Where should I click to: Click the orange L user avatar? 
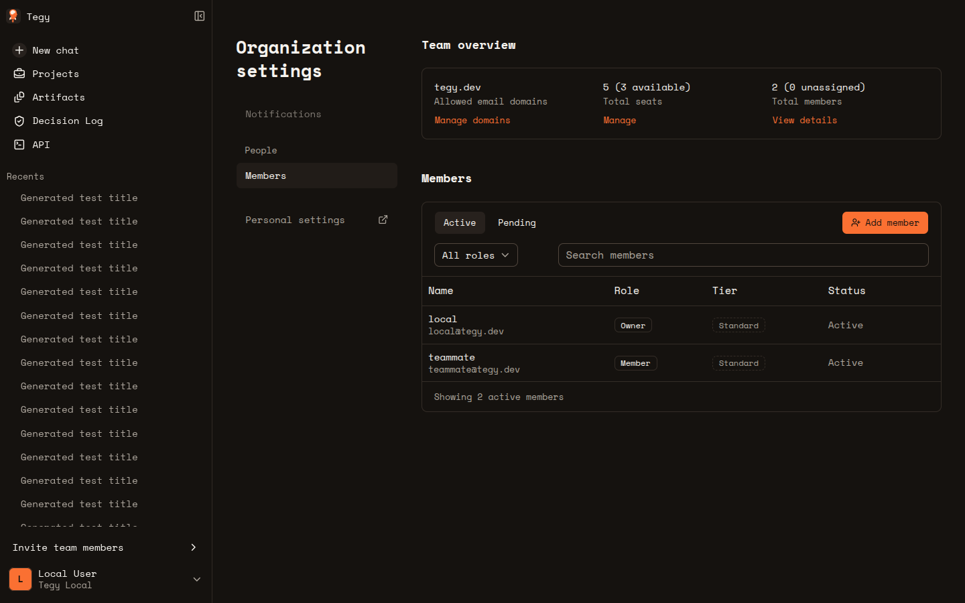[20, 579]
